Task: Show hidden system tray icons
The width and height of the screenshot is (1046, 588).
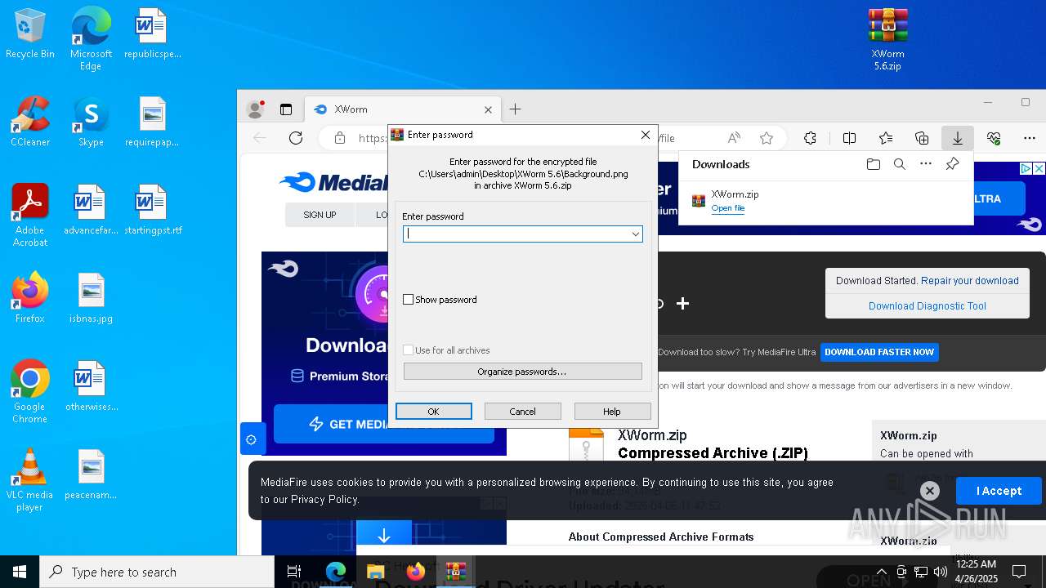Action: 881,572
